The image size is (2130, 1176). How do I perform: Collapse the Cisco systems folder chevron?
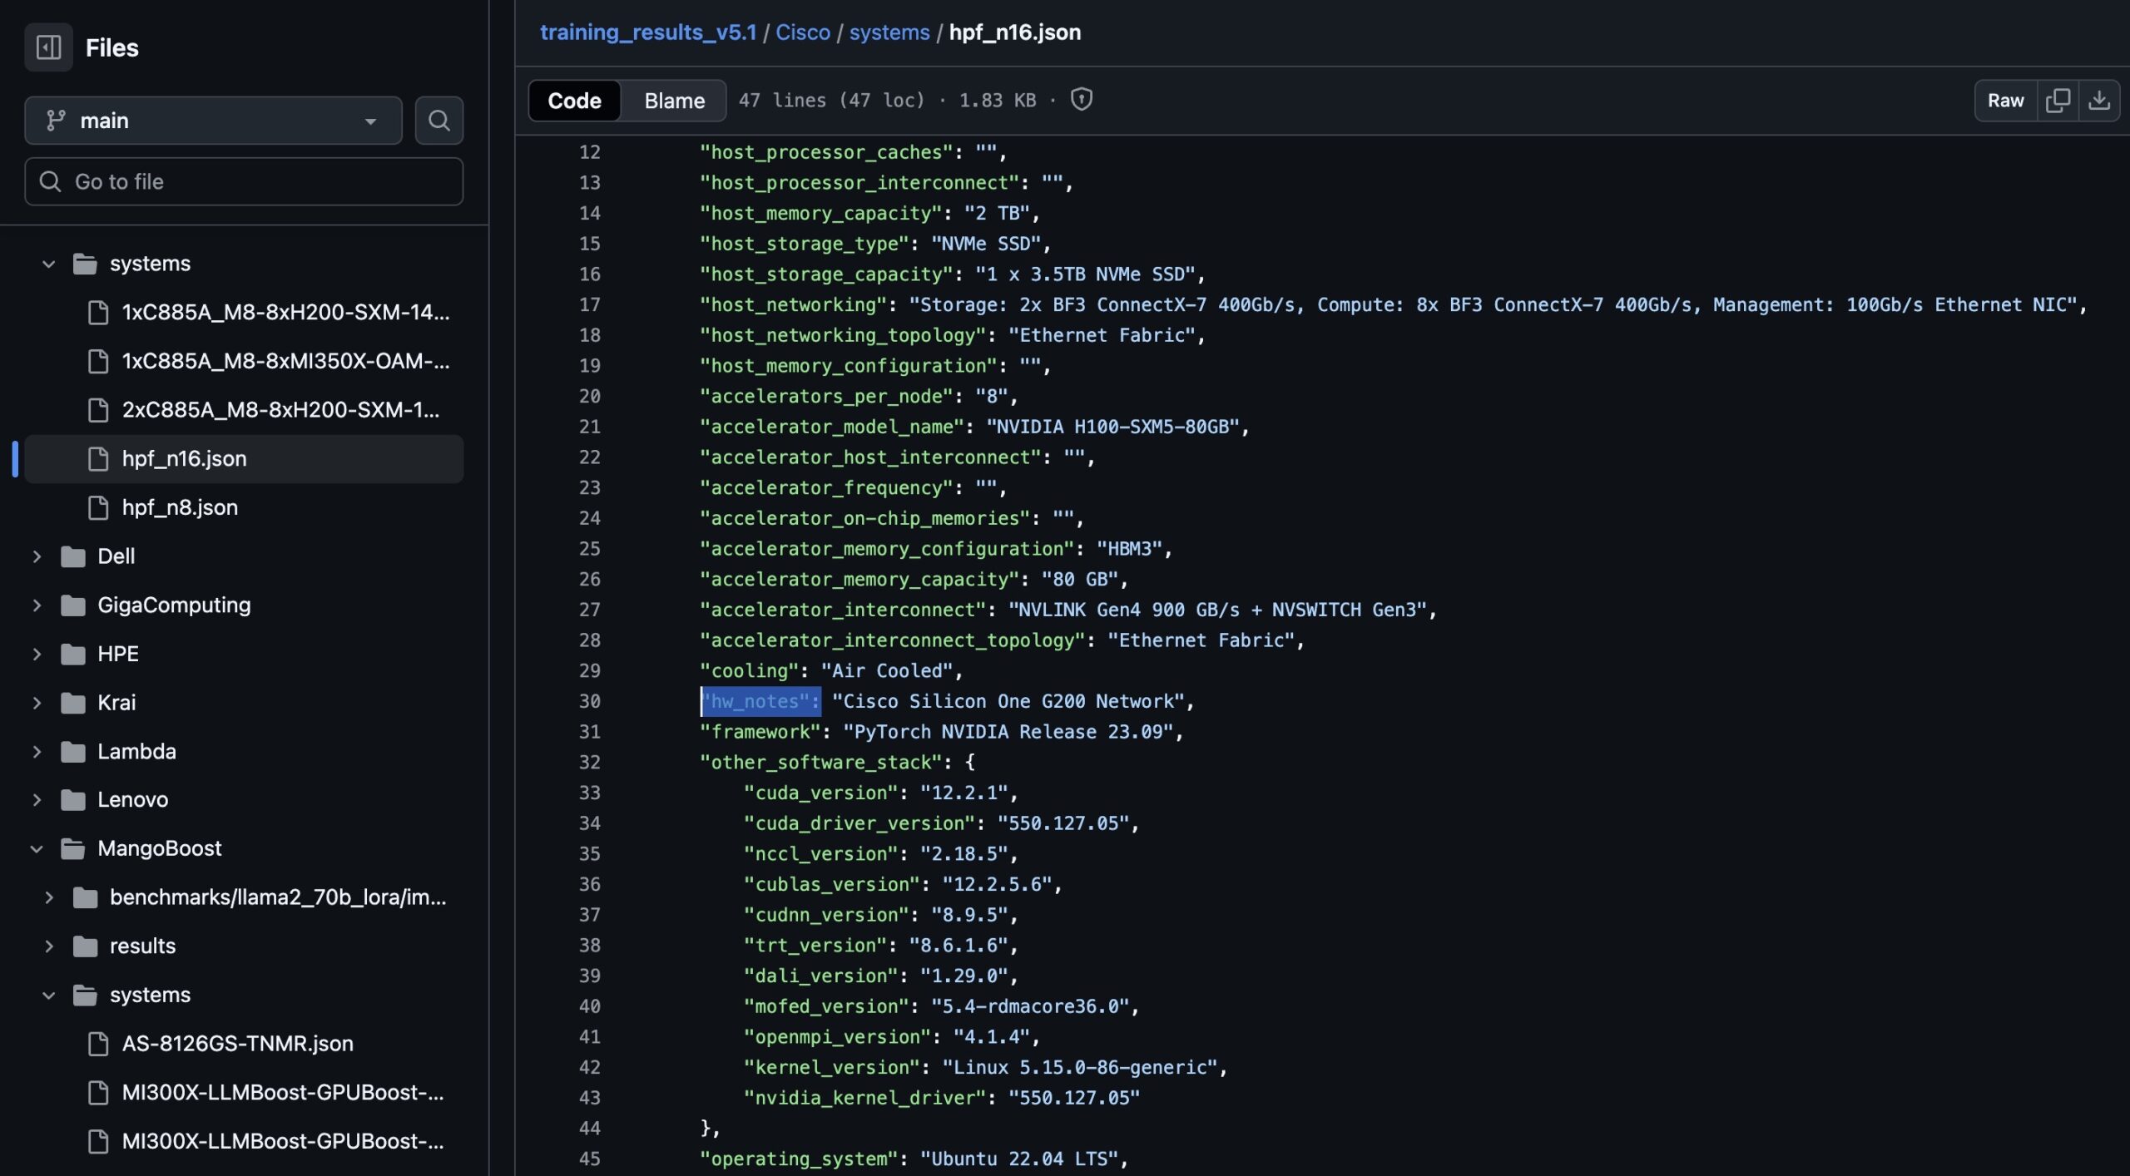pyautogui.click(x=48, y=264)
